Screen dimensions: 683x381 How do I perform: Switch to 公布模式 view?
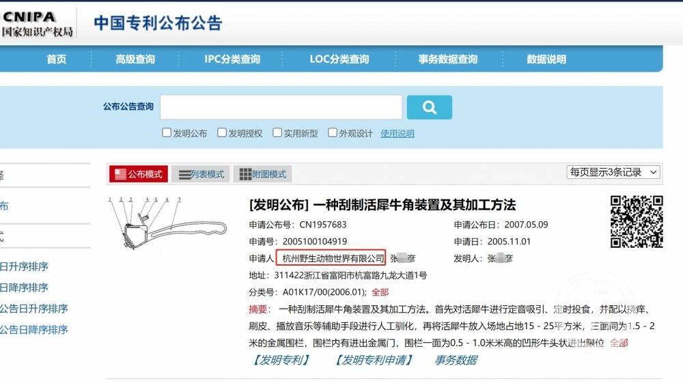138,174
